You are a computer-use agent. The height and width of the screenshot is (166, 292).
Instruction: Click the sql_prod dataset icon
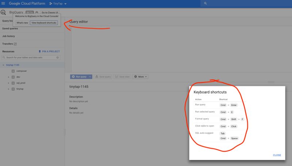point(13,83)
